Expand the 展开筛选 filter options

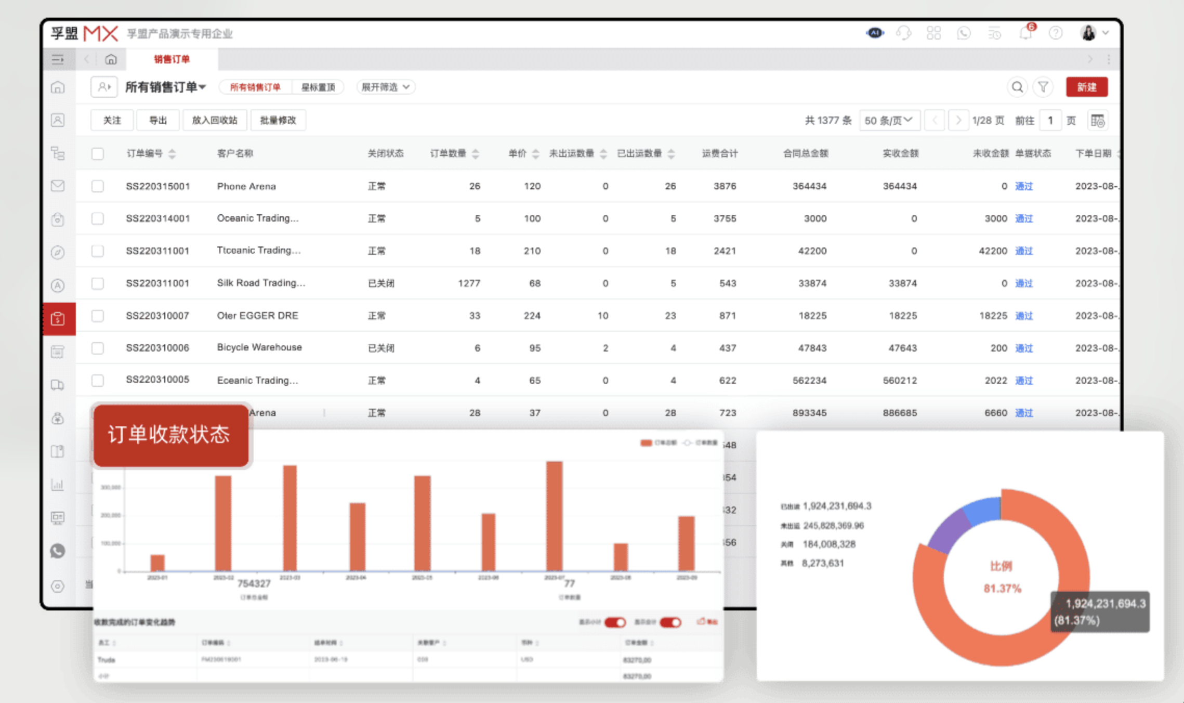coord(385,87)
